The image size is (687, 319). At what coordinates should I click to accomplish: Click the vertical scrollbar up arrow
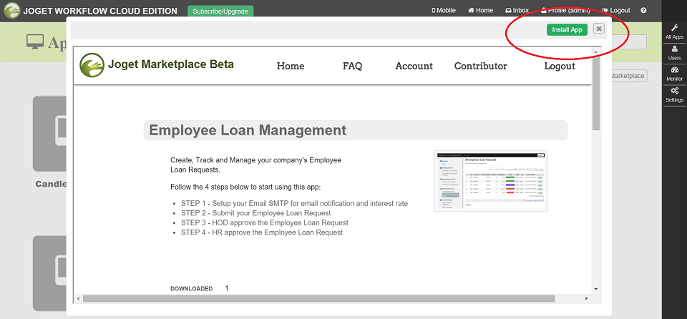coord(596,51)
